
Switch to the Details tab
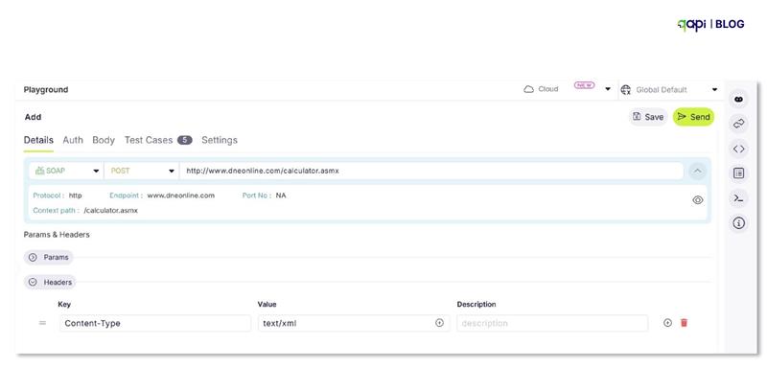pos(38,140)
